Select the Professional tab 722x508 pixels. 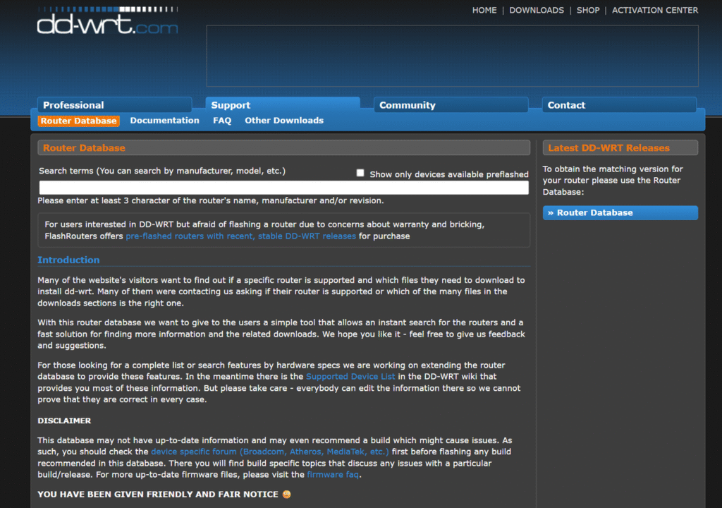(x=115, y=104)
